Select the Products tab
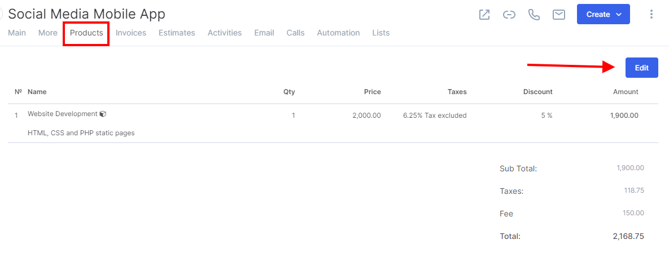Viewport: 669px width, 257px height. [86, 33]
